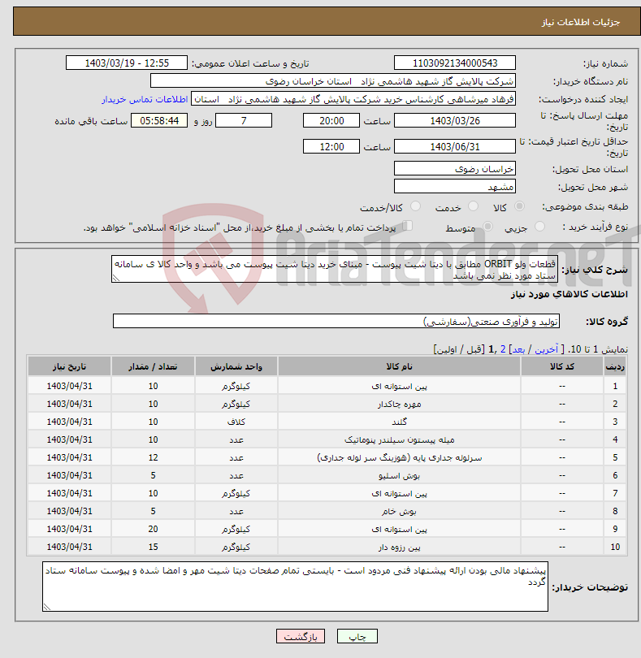This screenshot has height=658, width=641.
Task: Click the بعد pagination link
Action: pos(518,349)
